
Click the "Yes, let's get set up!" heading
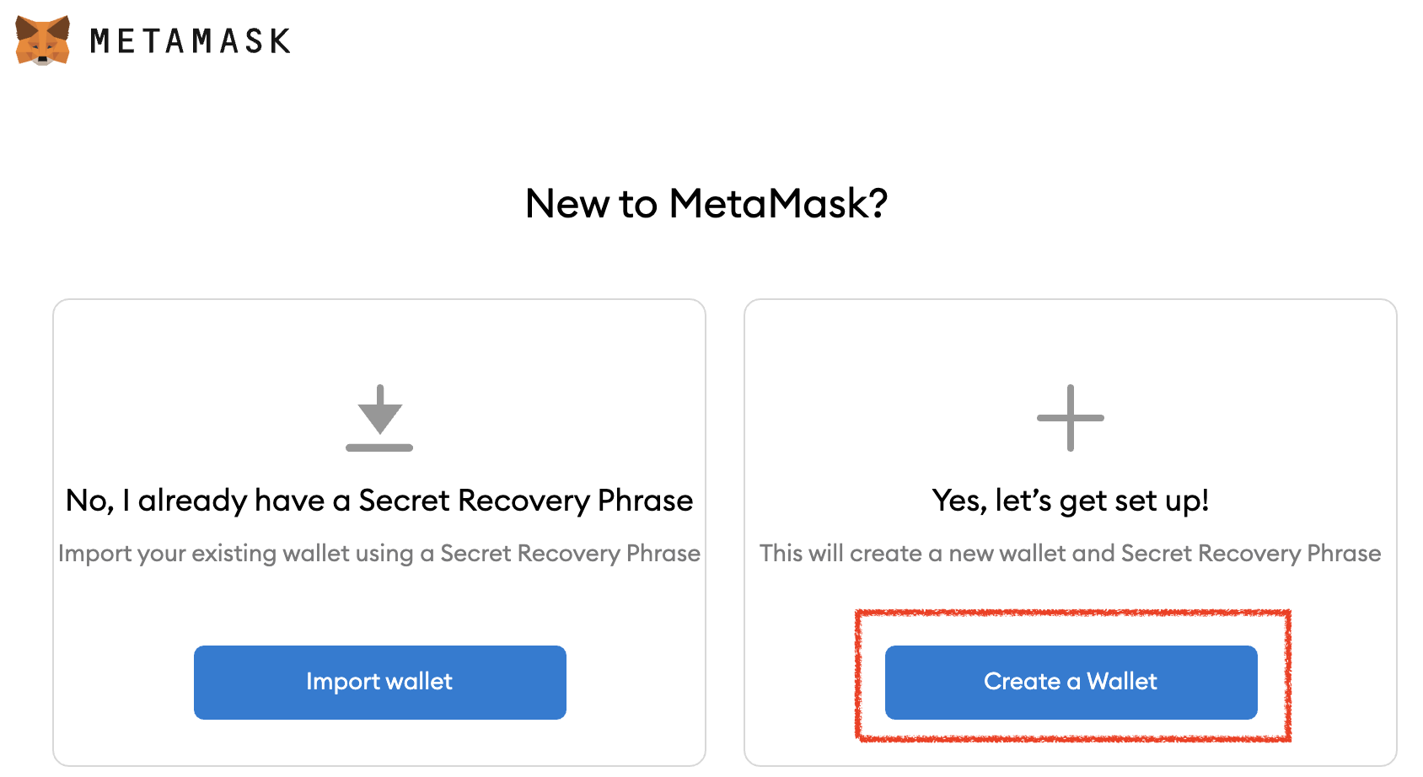coord(1070,501)
